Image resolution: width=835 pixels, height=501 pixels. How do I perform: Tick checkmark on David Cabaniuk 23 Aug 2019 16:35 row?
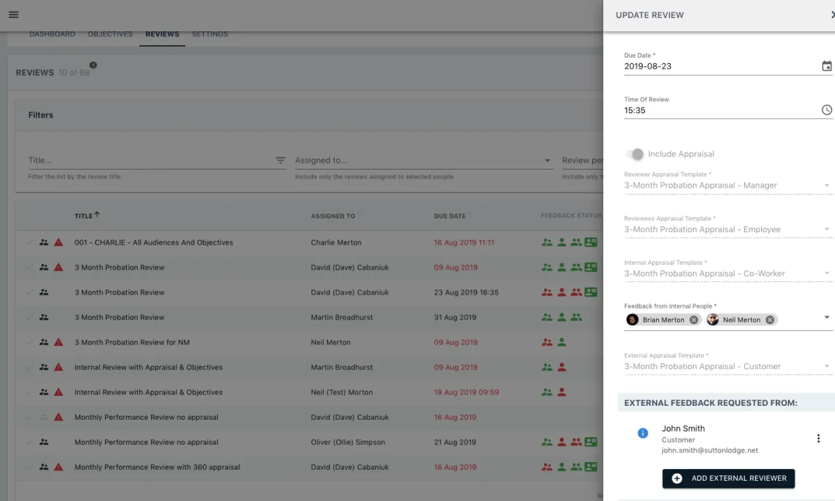pyautogui.click(x=29, y=293)
